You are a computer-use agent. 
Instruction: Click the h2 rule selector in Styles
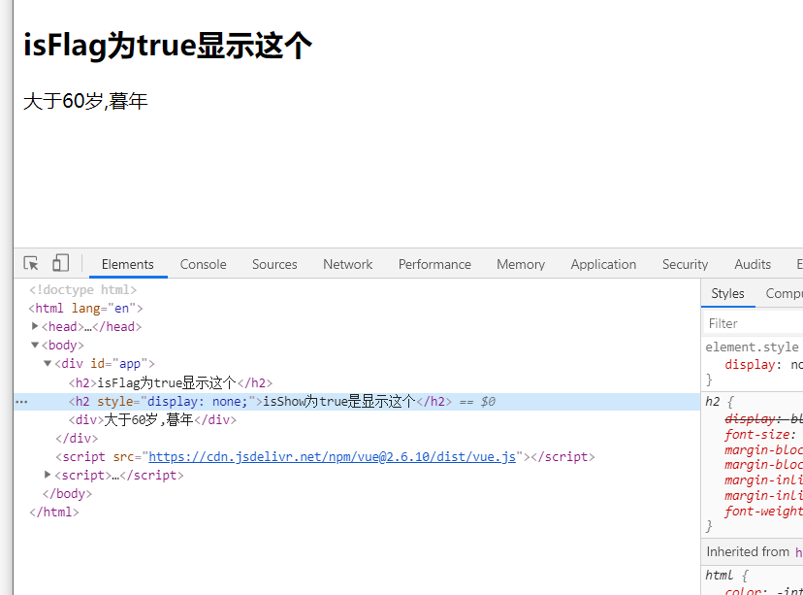pyautogui.click(x=713, y=401)
